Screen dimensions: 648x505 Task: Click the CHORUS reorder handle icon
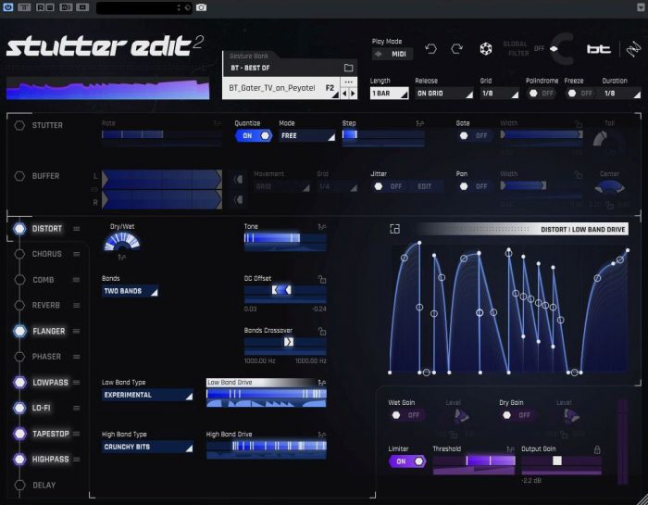[x=77, y=254]
